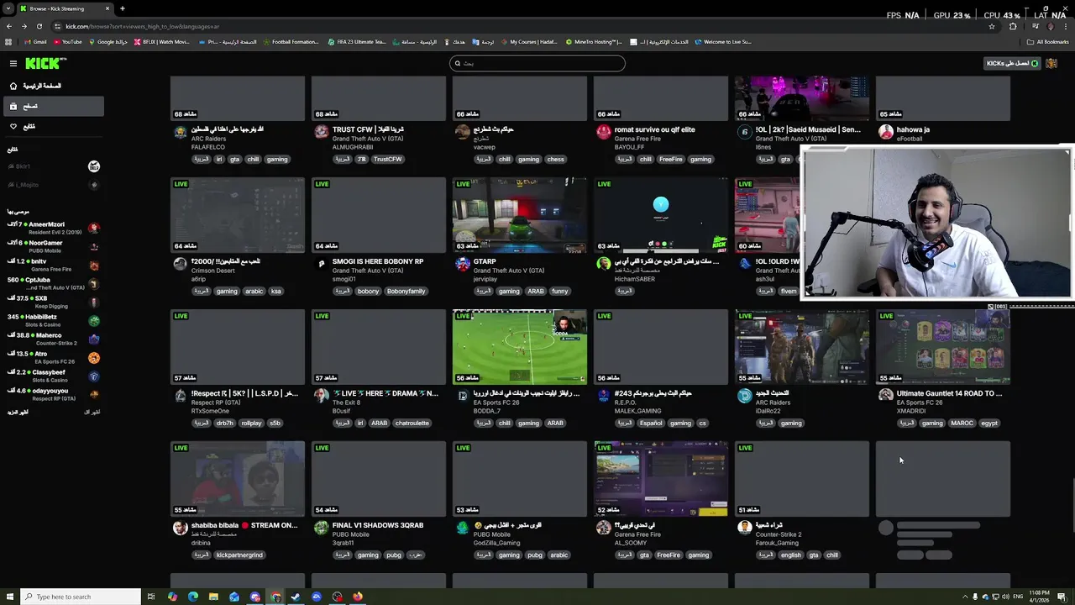Click Maherco's avatar in the sidebar
The width and height of the screenshot is (1075, 605).
pos(94,339)
